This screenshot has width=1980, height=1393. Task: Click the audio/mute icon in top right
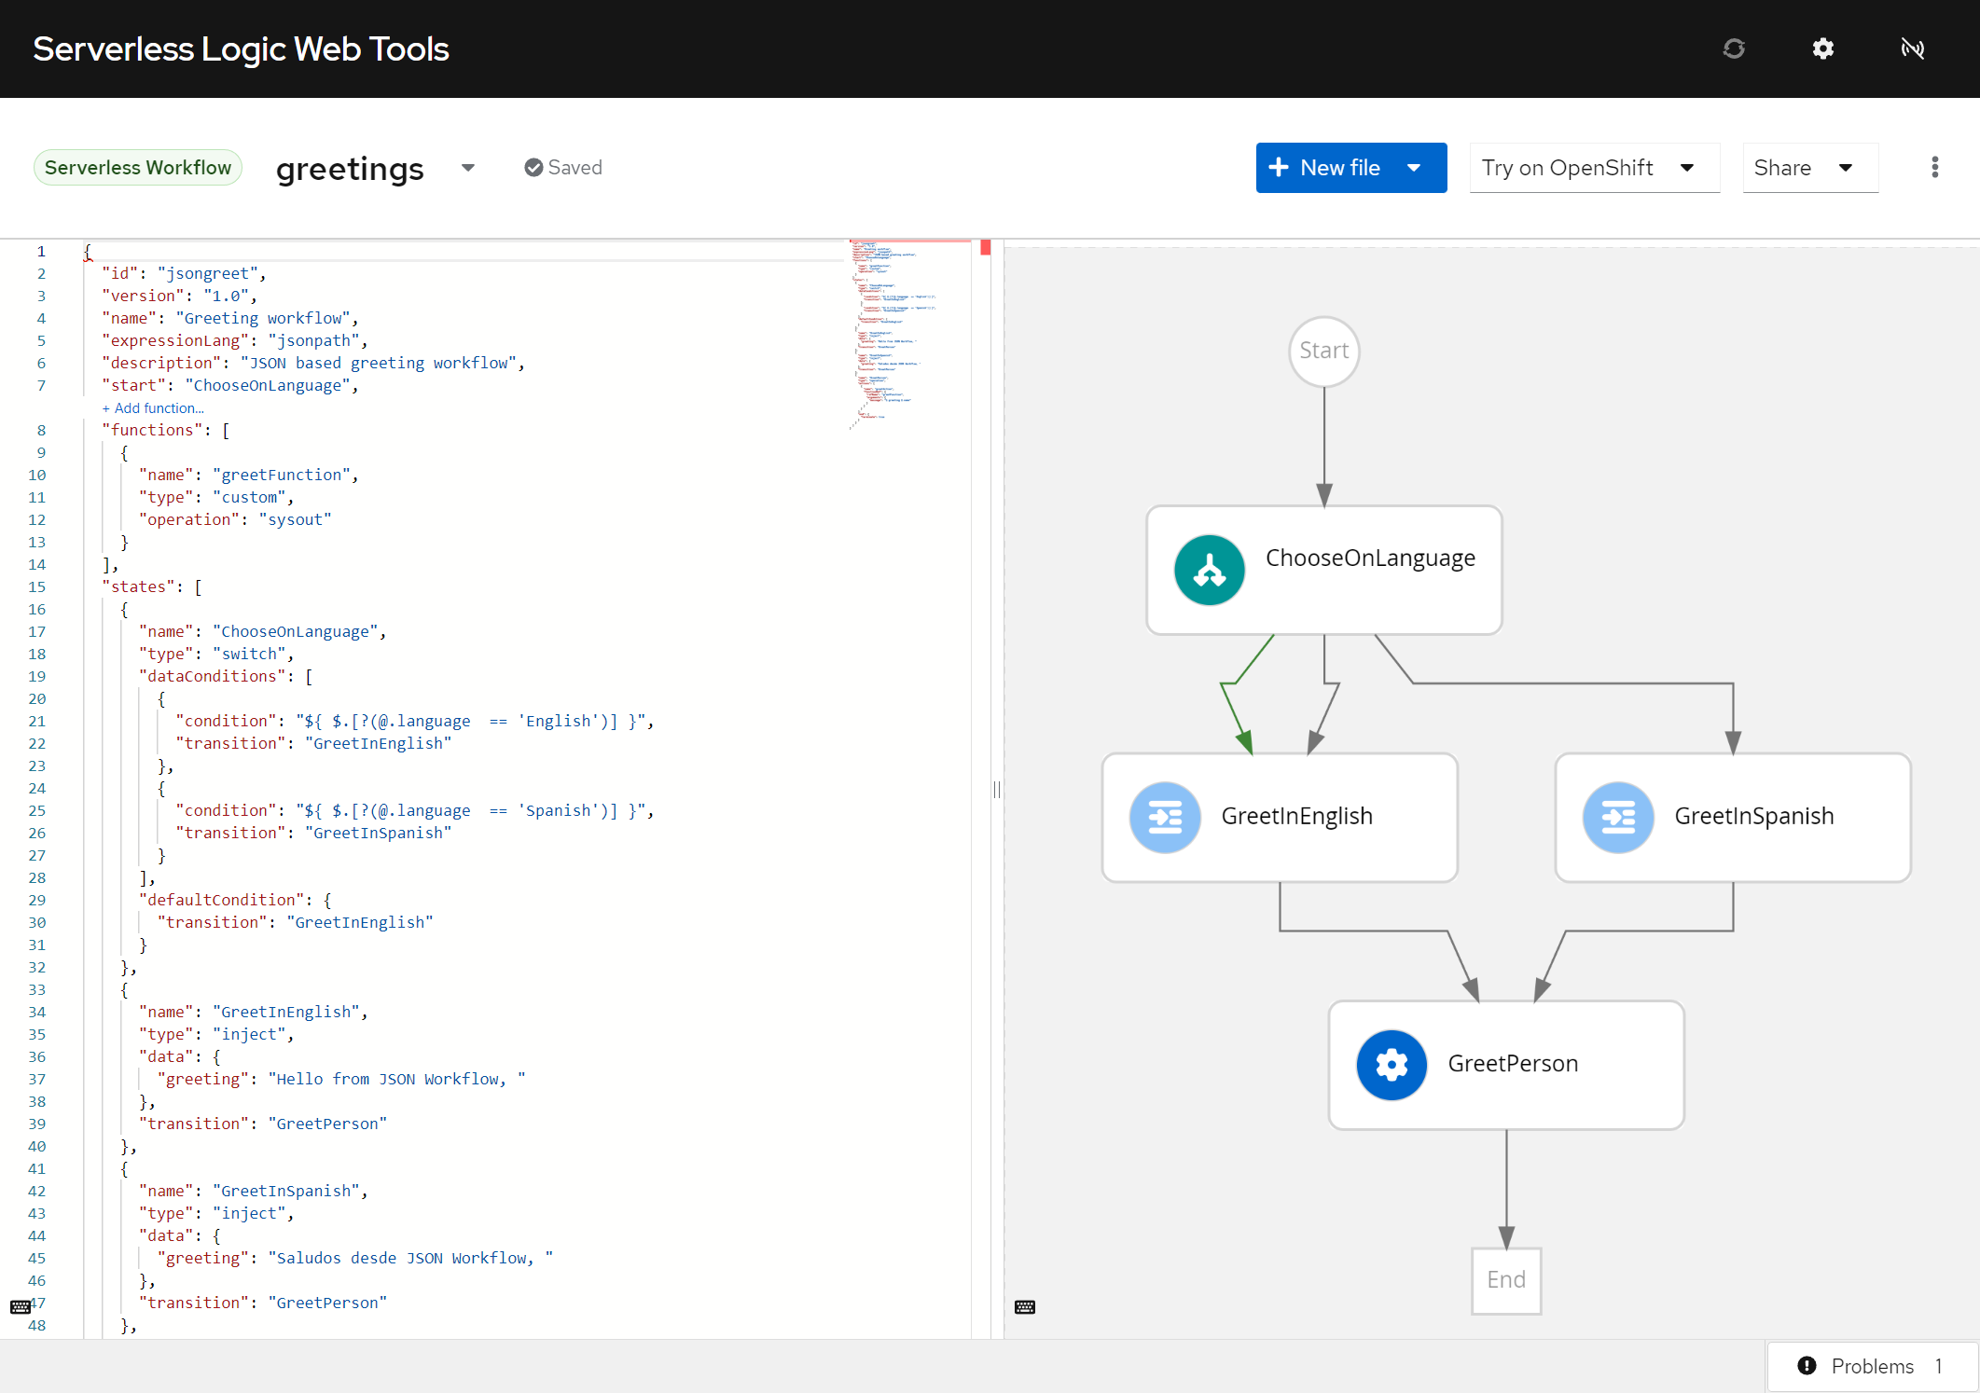pos(1912,48)
